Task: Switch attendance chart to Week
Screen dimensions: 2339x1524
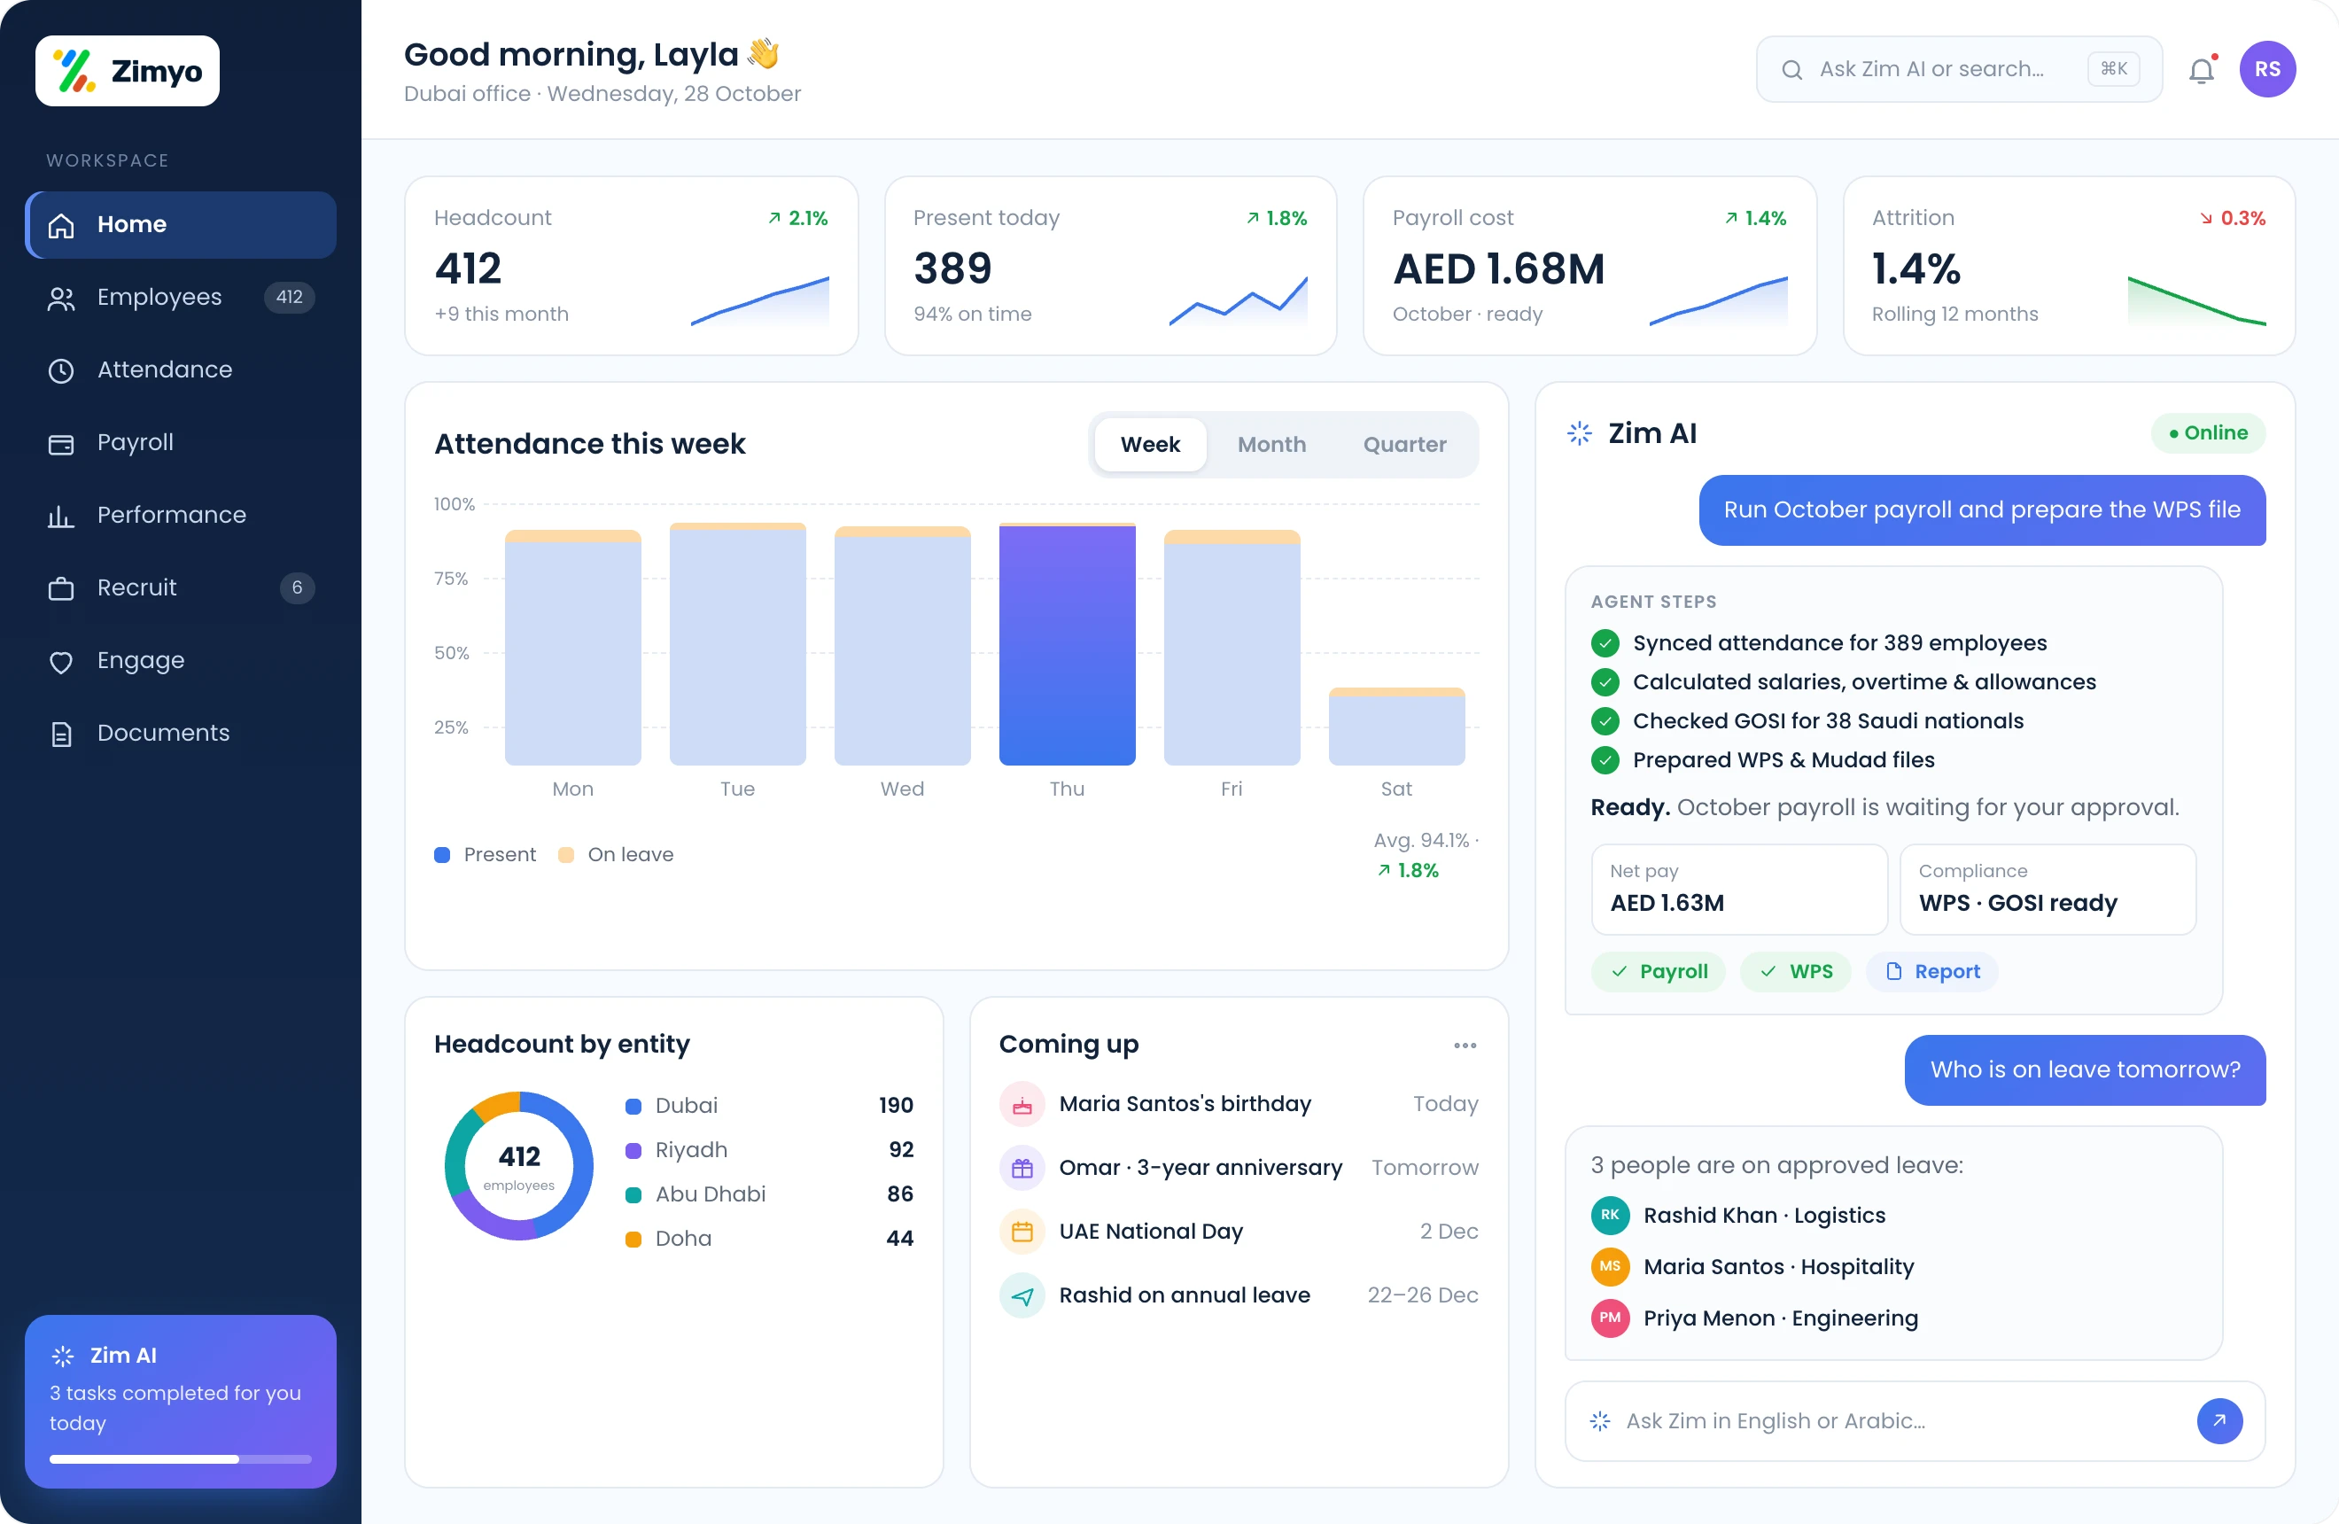Action: tap(1150, 445)
